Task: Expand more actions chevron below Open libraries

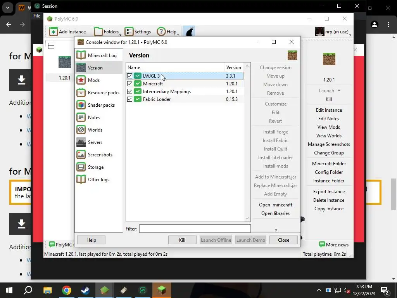Action: coord(276,230)
